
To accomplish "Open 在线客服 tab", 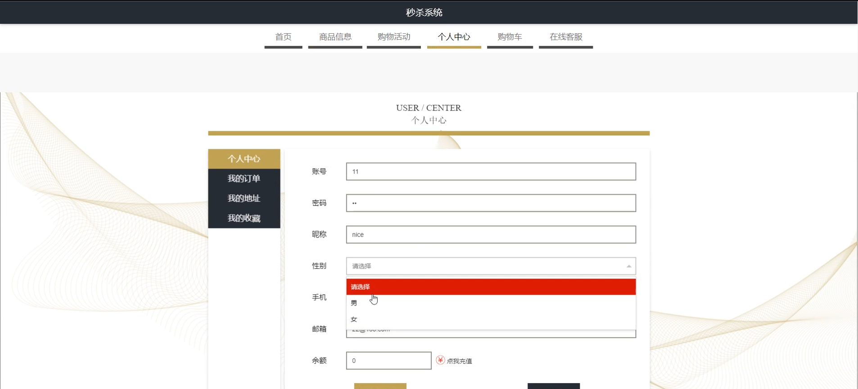I will [566, 37].
